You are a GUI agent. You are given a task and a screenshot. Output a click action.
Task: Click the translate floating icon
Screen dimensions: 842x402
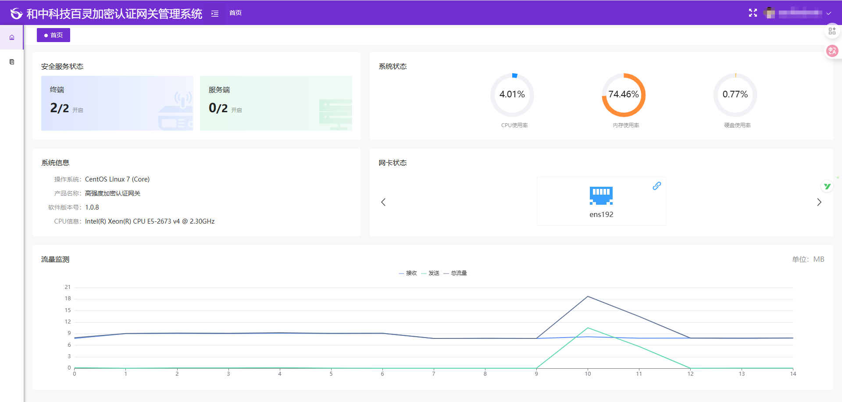tap(832, 51)
